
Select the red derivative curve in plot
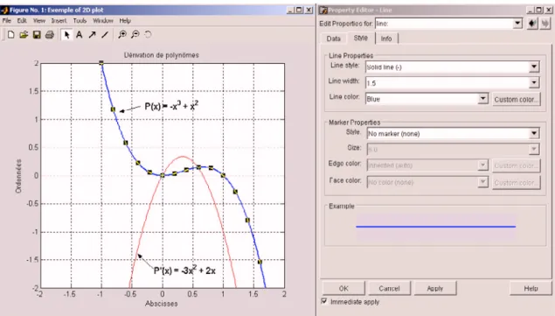[183, 157]
